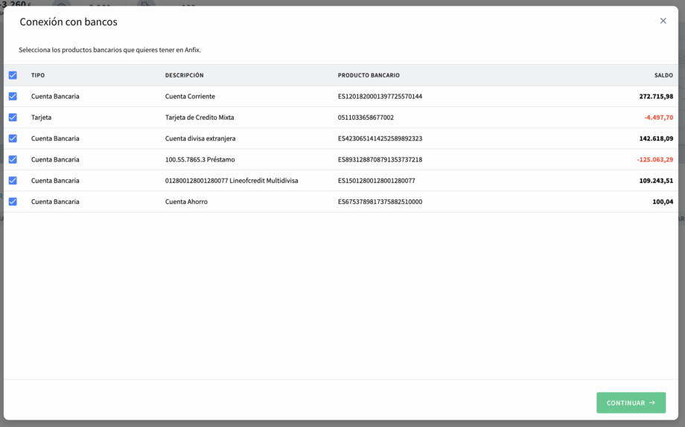Close the Conexión con bancos dialog

click(x=663, y=21)
